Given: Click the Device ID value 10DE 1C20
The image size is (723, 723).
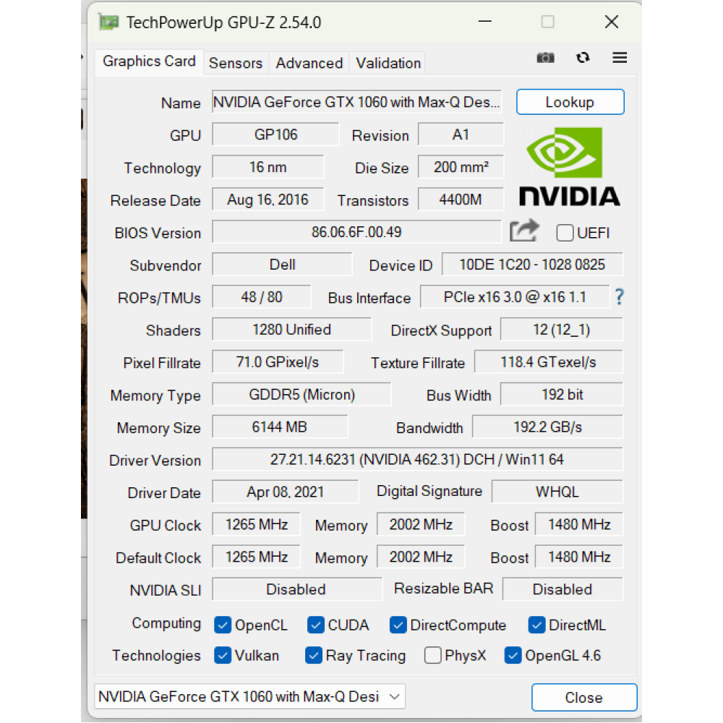Looking at the screenshot, I should [532, 265].
